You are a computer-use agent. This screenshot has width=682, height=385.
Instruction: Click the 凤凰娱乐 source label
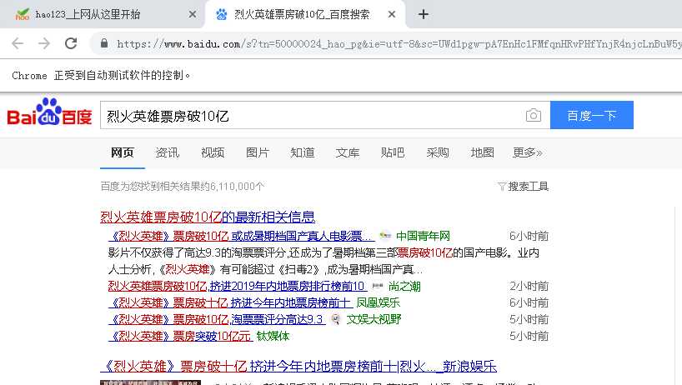379,302
